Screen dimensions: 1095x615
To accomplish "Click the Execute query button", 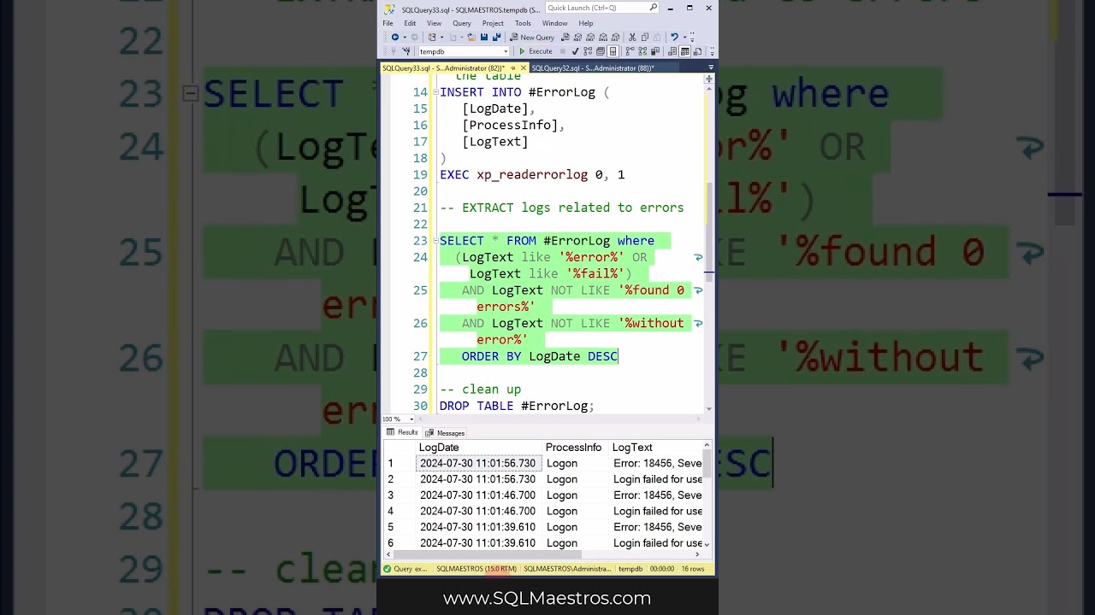I will 536,51.
